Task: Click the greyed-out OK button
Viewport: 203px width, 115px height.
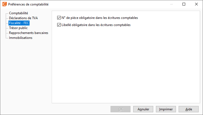Action: pyautogui.click(x=121, y=109)
